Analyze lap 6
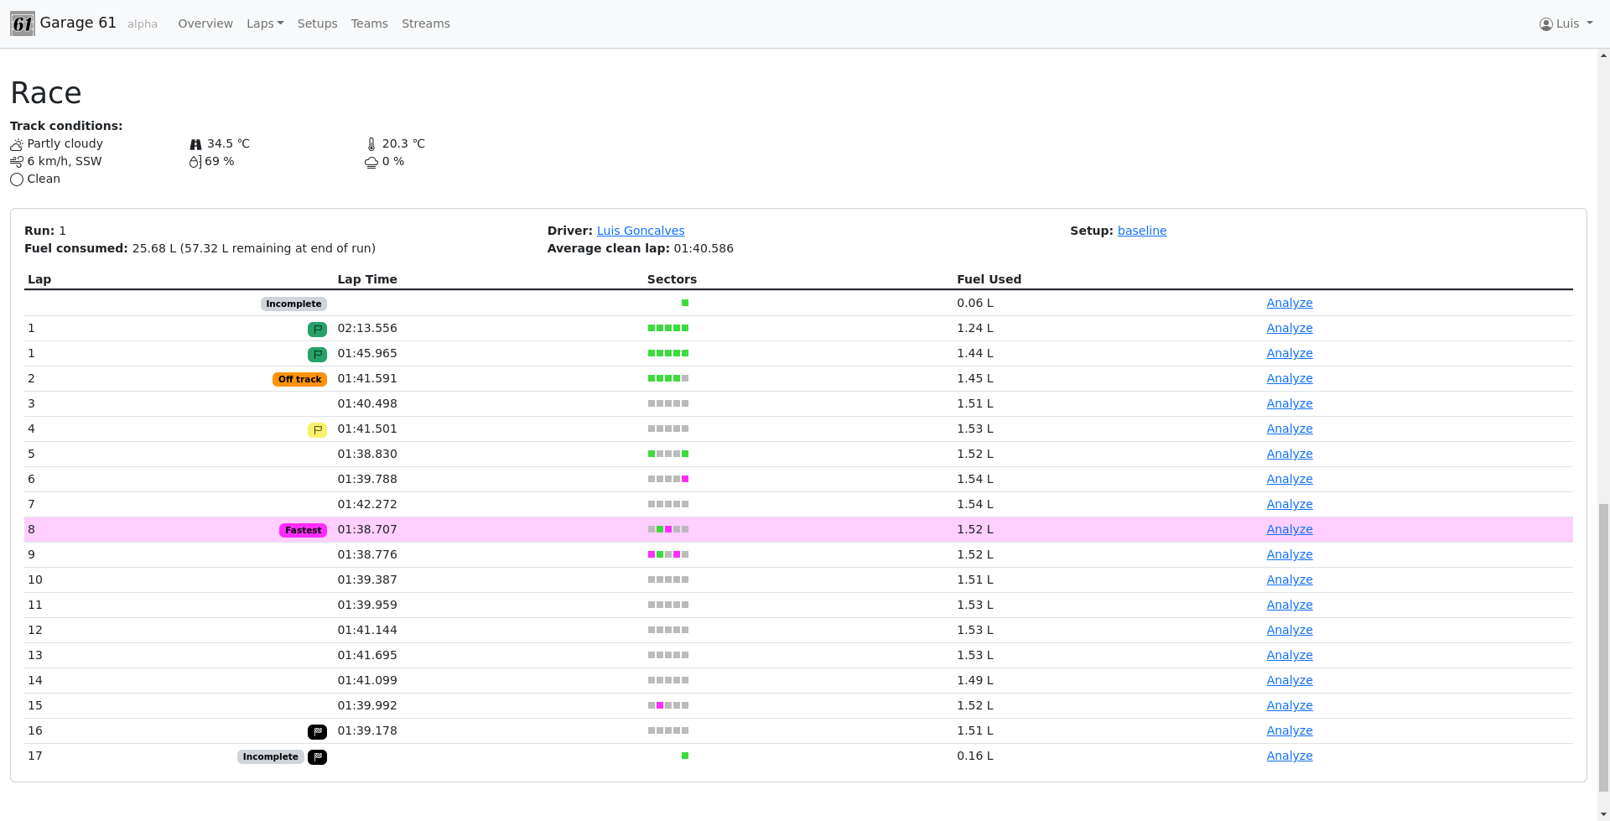Viewport: 1610px width, 821px height. pyautogui.click(x=1290, y=479)
